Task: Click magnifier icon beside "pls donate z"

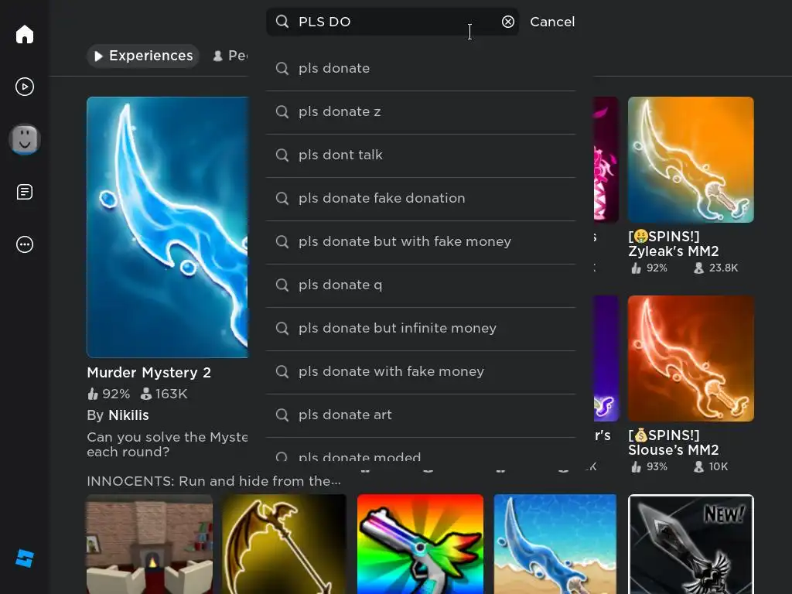Action: tap(282, 111)
